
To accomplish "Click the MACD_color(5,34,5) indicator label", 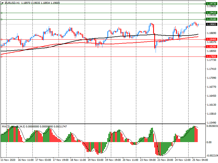I will pyautogui.click(x=13, y=127).
